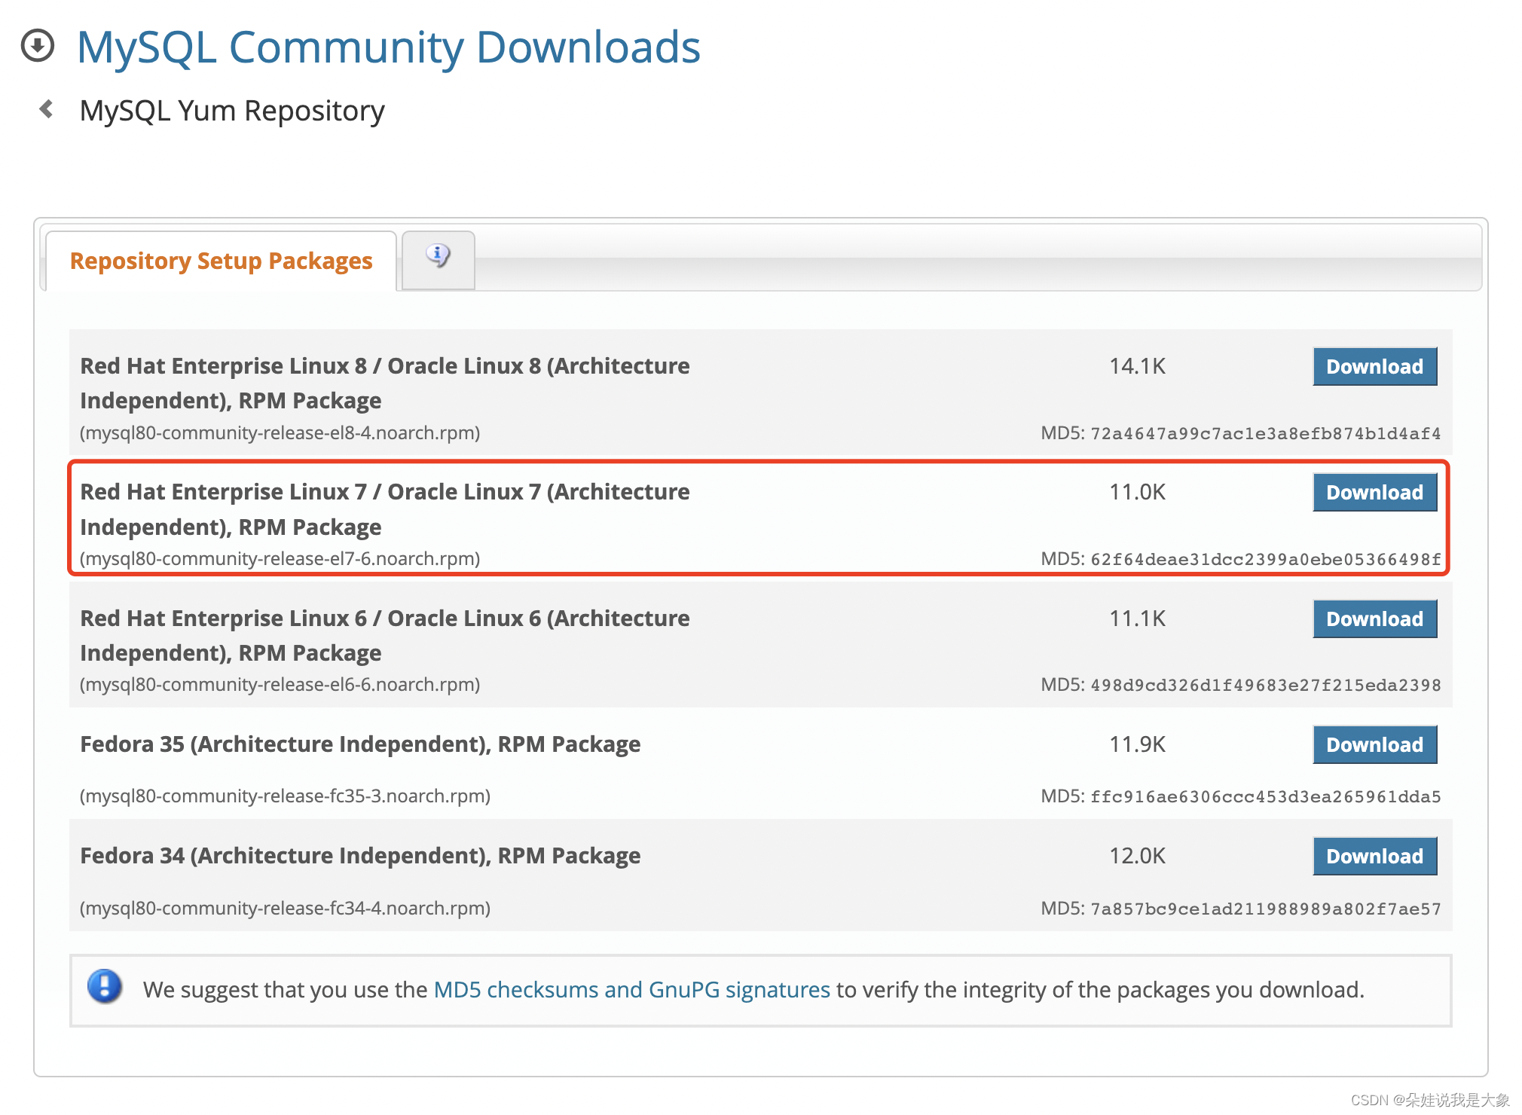Click the download circle icon beside the title
The image size is (1522, 1115).
[x=38, y=45]
